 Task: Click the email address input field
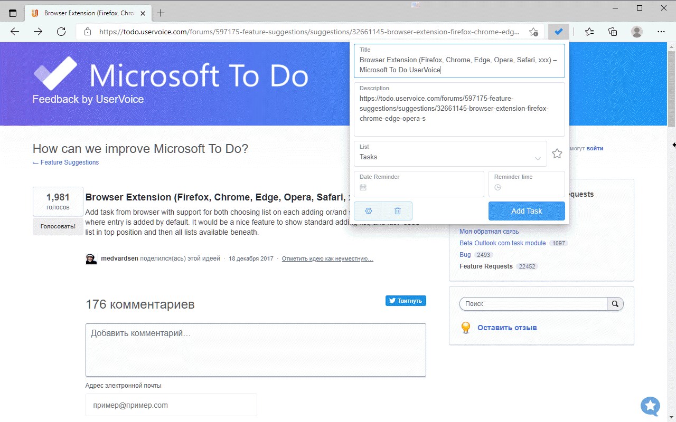pos(171,405)
